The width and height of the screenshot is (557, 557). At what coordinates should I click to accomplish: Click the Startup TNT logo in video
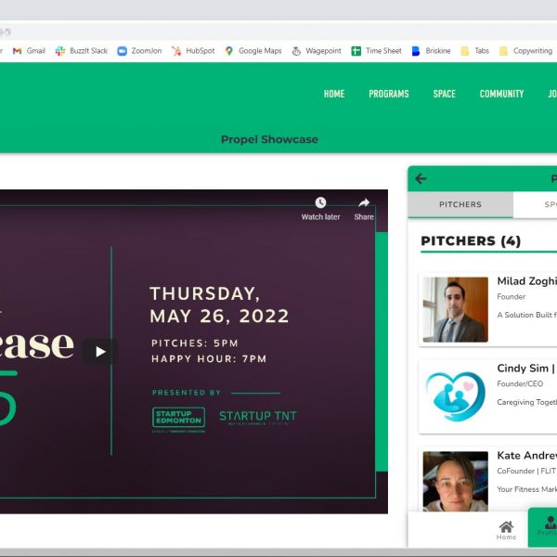click(x=258, y=416)
